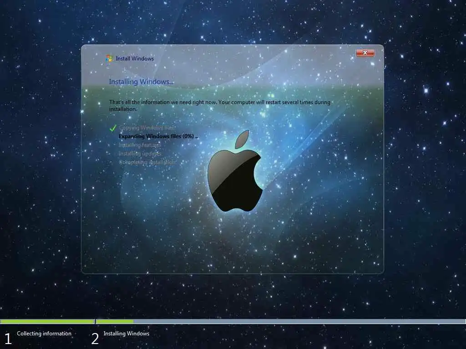Select the 'Install Windows' title text
The width and height of the screenshot is (466, 349).
[135, 59]
